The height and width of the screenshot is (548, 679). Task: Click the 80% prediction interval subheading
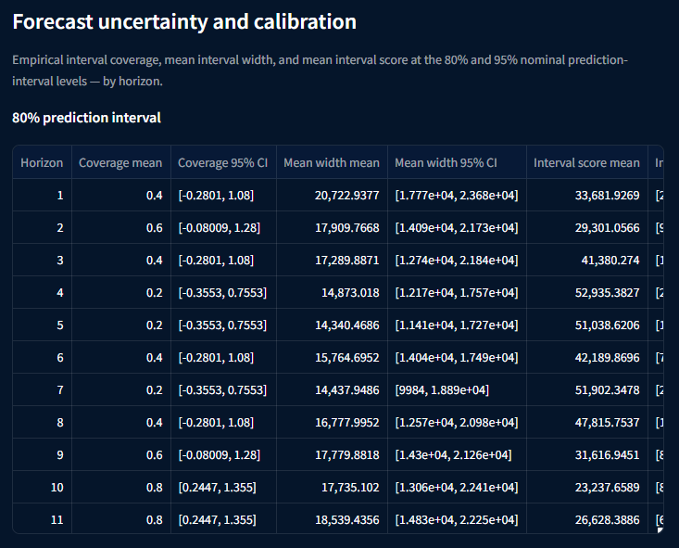tap(86, 118)
